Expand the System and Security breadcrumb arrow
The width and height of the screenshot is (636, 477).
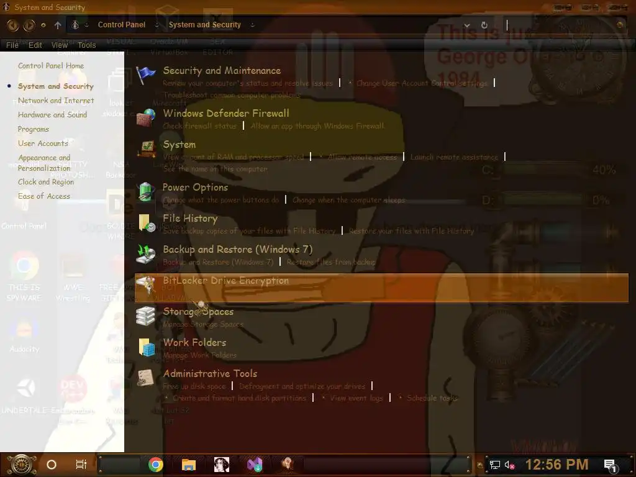coord(252,25)
